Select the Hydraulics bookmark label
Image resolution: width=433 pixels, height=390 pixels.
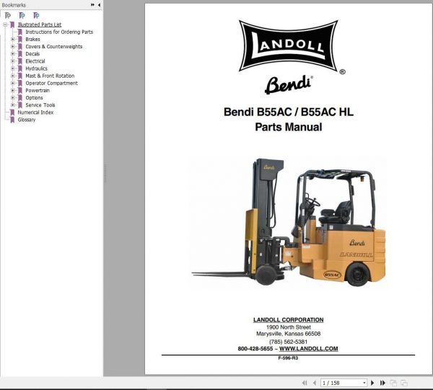(37, 68)
